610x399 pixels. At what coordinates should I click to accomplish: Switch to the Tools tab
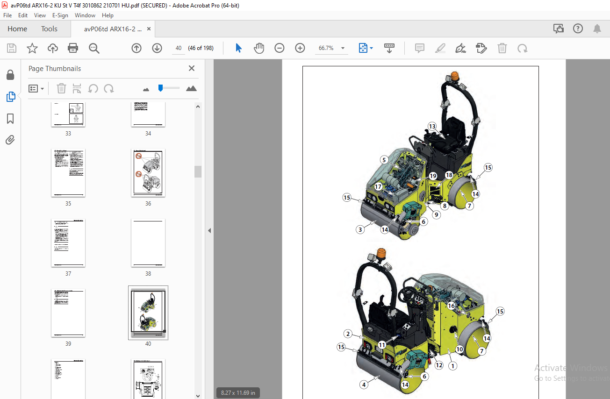tap(49, 29)
